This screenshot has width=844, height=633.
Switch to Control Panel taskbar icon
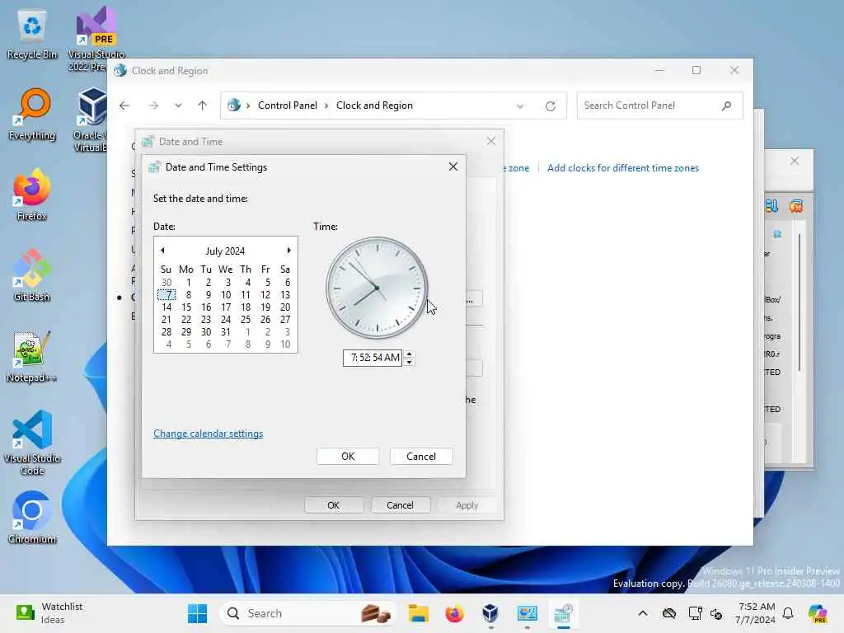(x=527, y=613)
